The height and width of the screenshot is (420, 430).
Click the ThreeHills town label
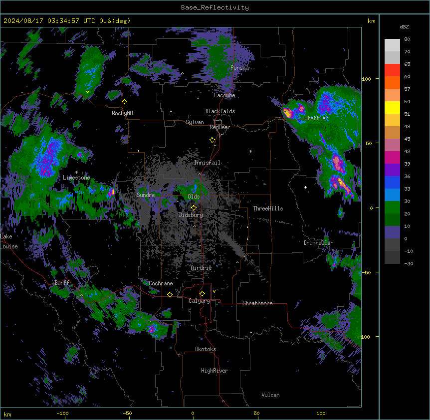point(268,209)
